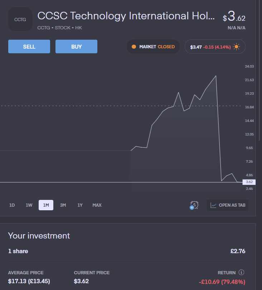Change chart period to 1Y
Viewport: 262px width, 290px height.
pos(80,205)
